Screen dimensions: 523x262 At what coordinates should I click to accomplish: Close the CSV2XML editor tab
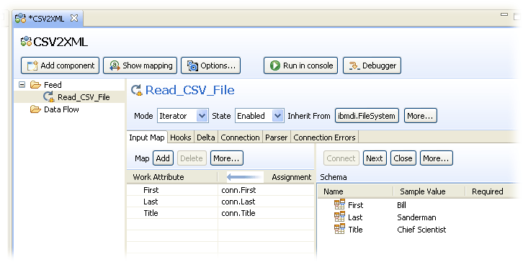tap(74, 18)
